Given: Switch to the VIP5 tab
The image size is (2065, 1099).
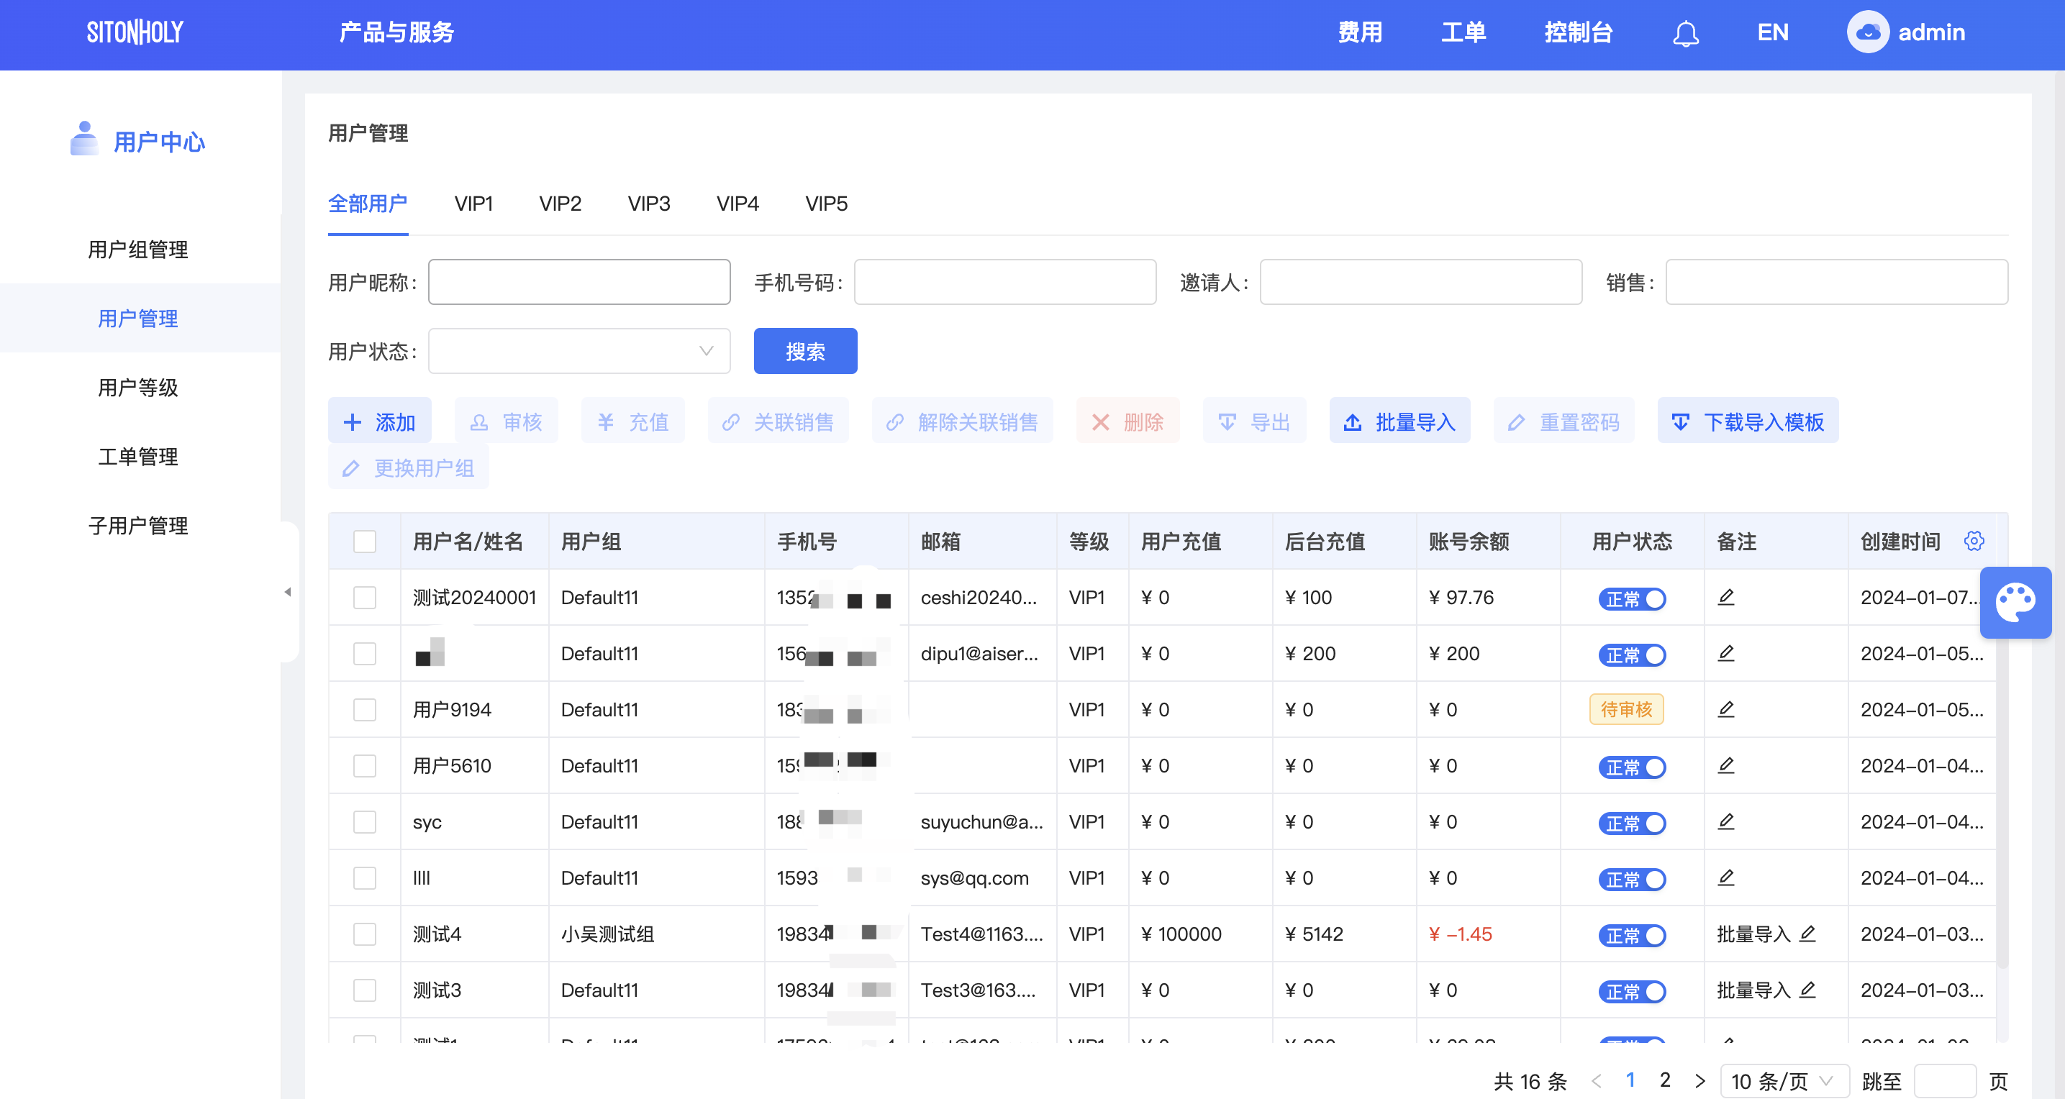Looking at the screenshot, I should (x=826, y=204).
